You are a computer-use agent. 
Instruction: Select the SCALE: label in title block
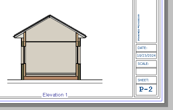click(x=143, y=64)
